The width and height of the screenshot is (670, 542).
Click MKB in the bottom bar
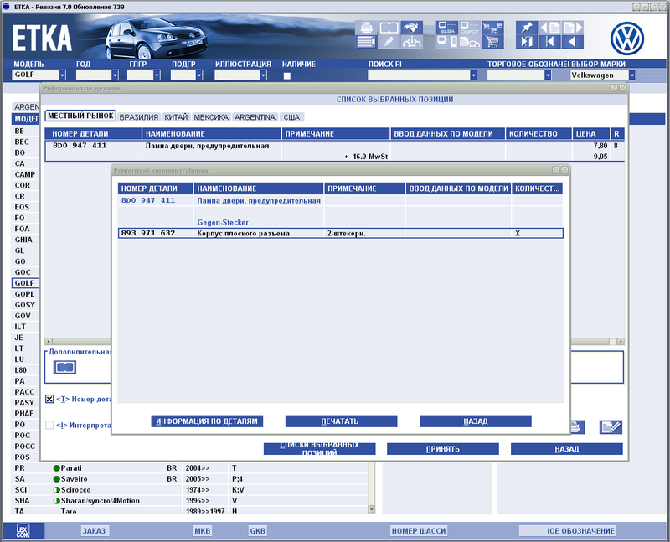pos(203,531)
